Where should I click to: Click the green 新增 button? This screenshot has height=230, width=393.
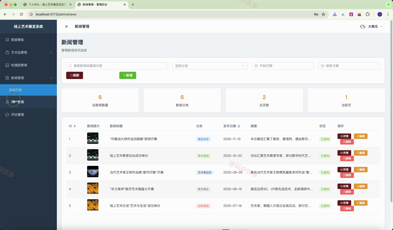(x=127, y=76)
